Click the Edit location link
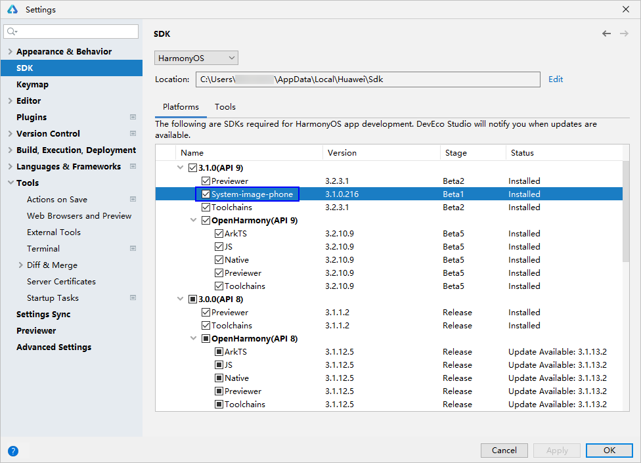 tap(556, 79)
